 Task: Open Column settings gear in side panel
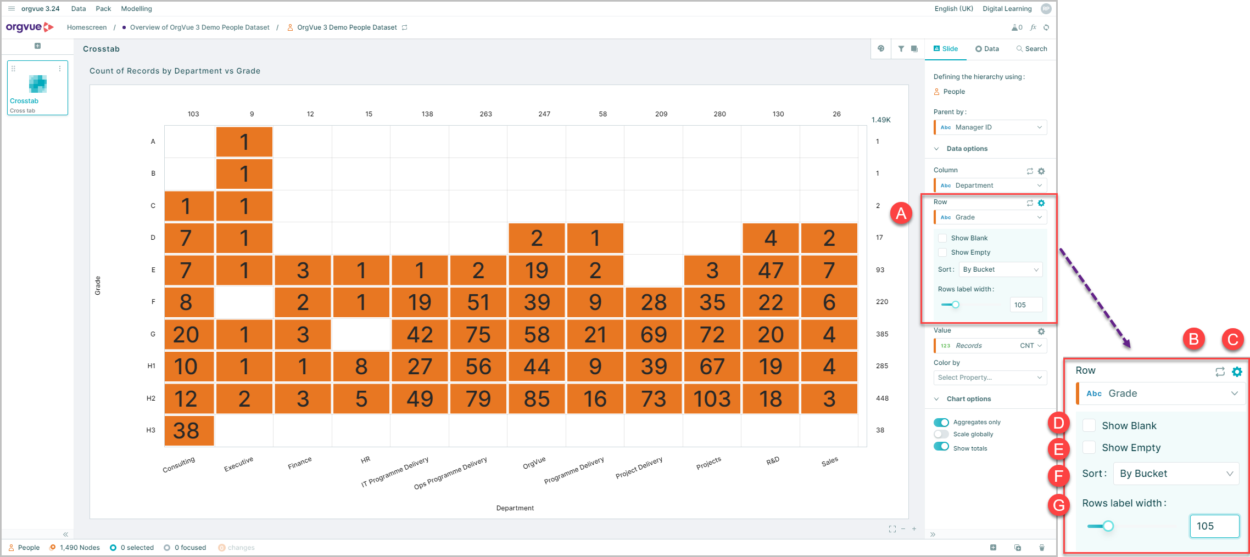click(x=1041, y=171)
